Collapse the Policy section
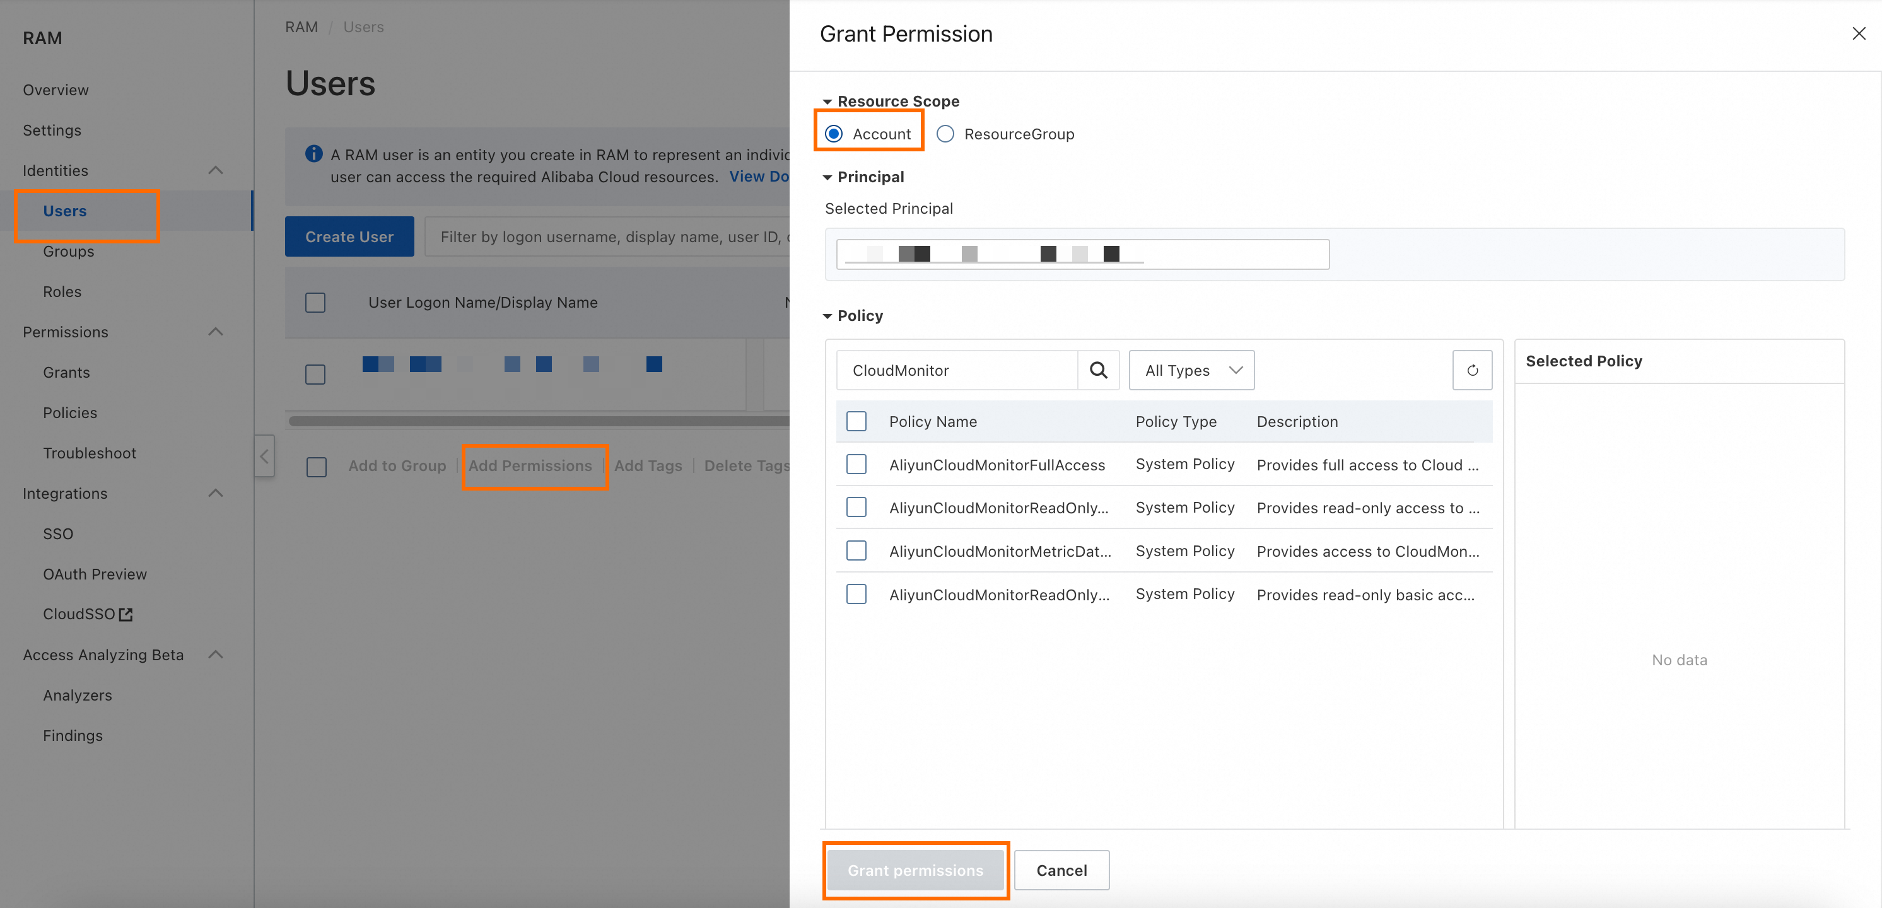This screenshot has height=908, width=1882. (827, 317)
